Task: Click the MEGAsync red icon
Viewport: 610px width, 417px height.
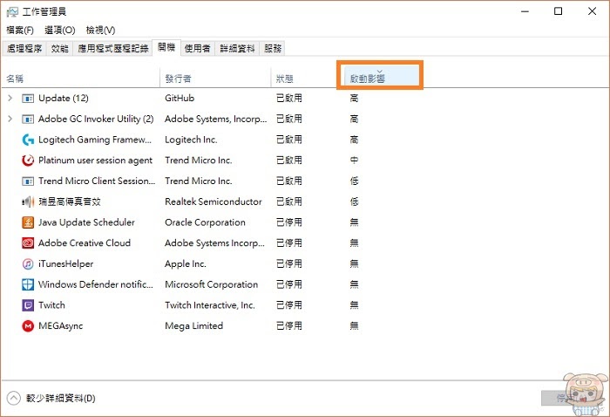Action: tap(28, 326)
